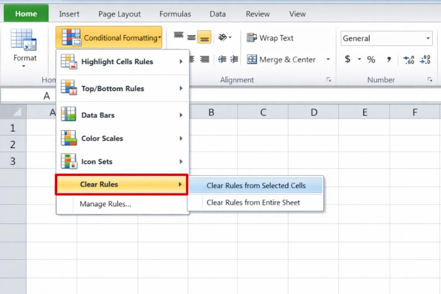441x294 pixels.
Task: Click the Decrease Decimal icon
Action: pos(425,59)
